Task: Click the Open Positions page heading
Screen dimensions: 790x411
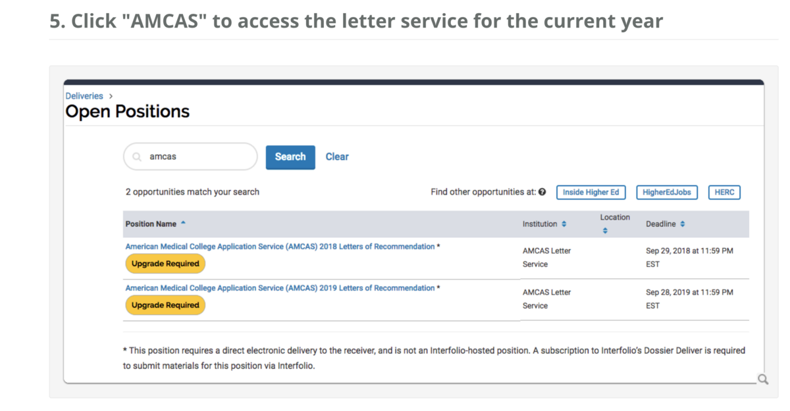Action: [x=128, y=112]
